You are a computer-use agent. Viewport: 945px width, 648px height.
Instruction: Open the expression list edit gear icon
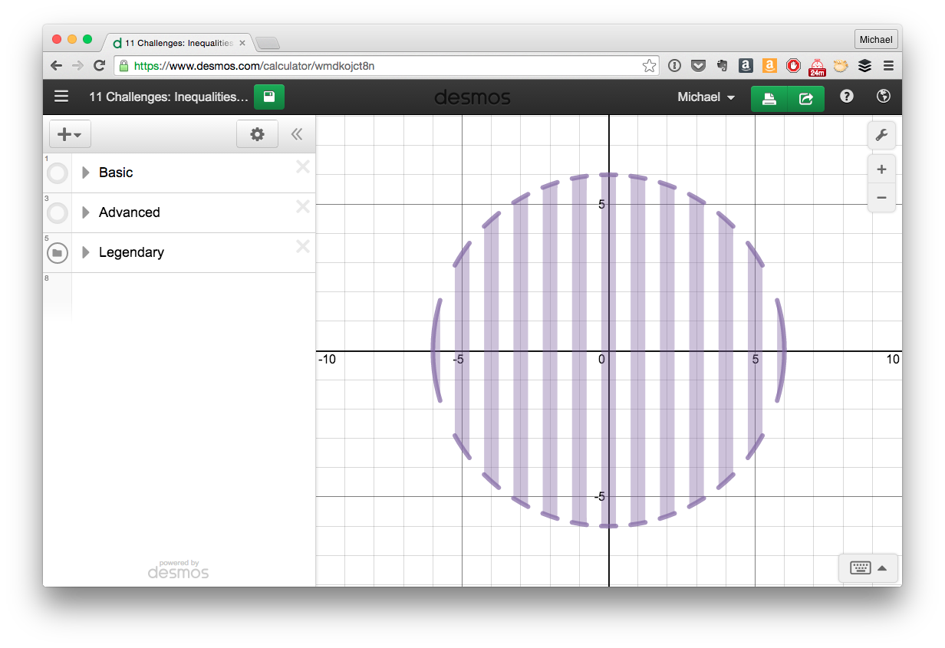[257, 134]
